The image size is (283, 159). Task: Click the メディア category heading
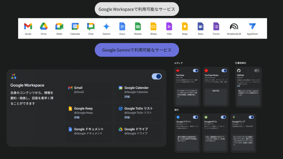click(x=178, y=63)
